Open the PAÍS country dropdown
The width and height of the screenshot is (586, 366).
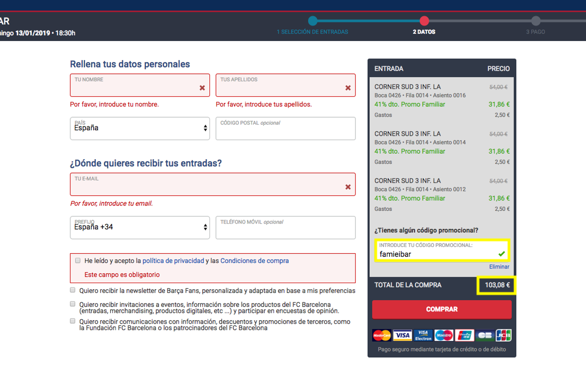(x=140, y=128)
